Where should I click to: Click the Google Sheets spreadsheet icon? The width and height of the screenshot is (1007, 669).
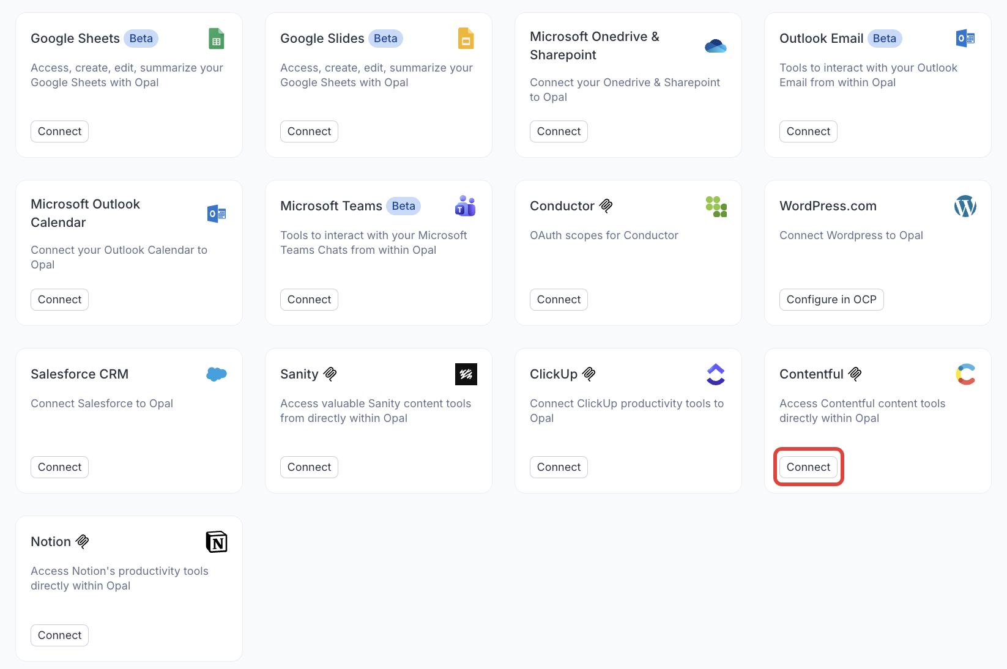coord(217,39)
